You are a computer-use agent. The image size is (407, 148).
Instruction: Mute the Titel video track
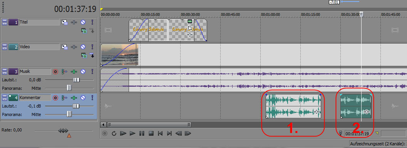point(83,22)
